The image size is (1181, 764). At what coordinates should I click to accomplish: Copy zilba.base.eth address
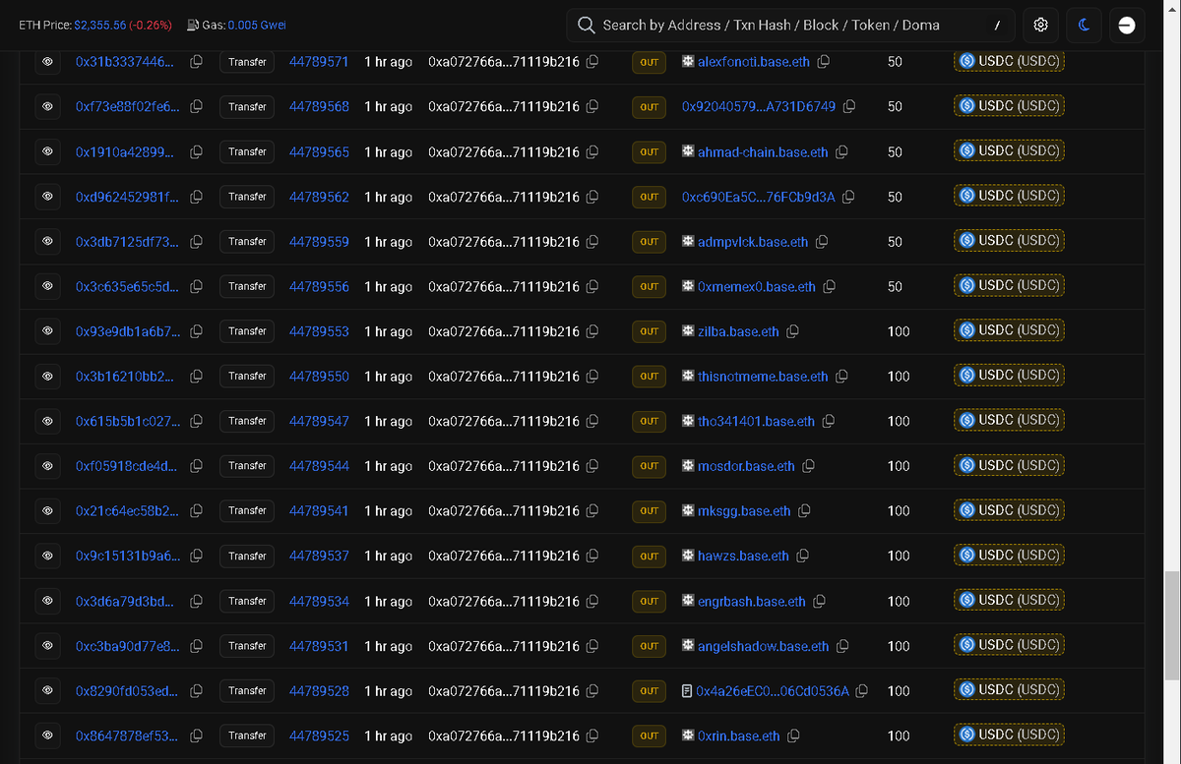click(x=792, y=331)
